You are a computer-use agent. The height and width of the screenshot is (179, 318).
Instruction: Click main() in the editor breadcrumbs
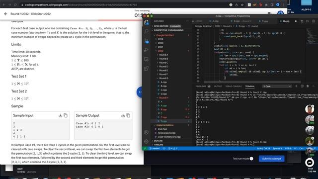254,26
